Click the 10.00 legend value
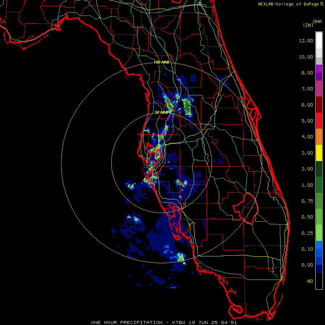Image resolution: width=325 pixels, height=325 pixels. click(x=306, y=57)
